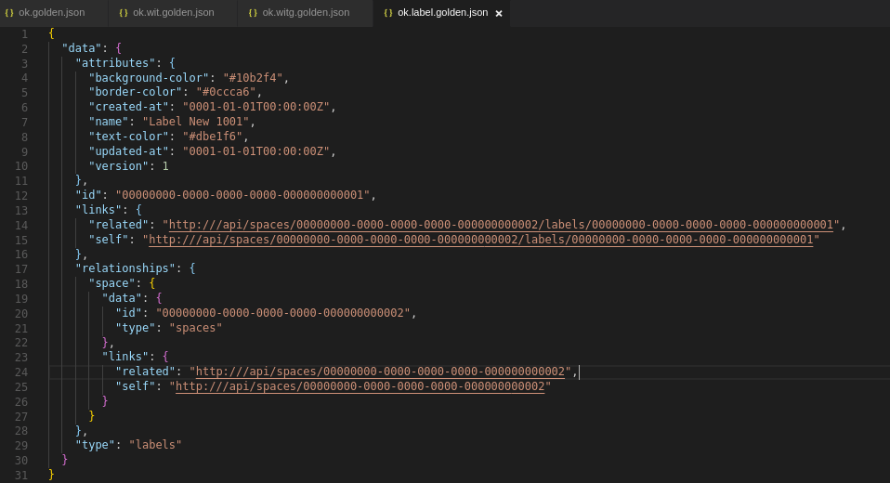The image size is (890, 483).
Task: Click the "background-color" key
Action: point(149,78)
